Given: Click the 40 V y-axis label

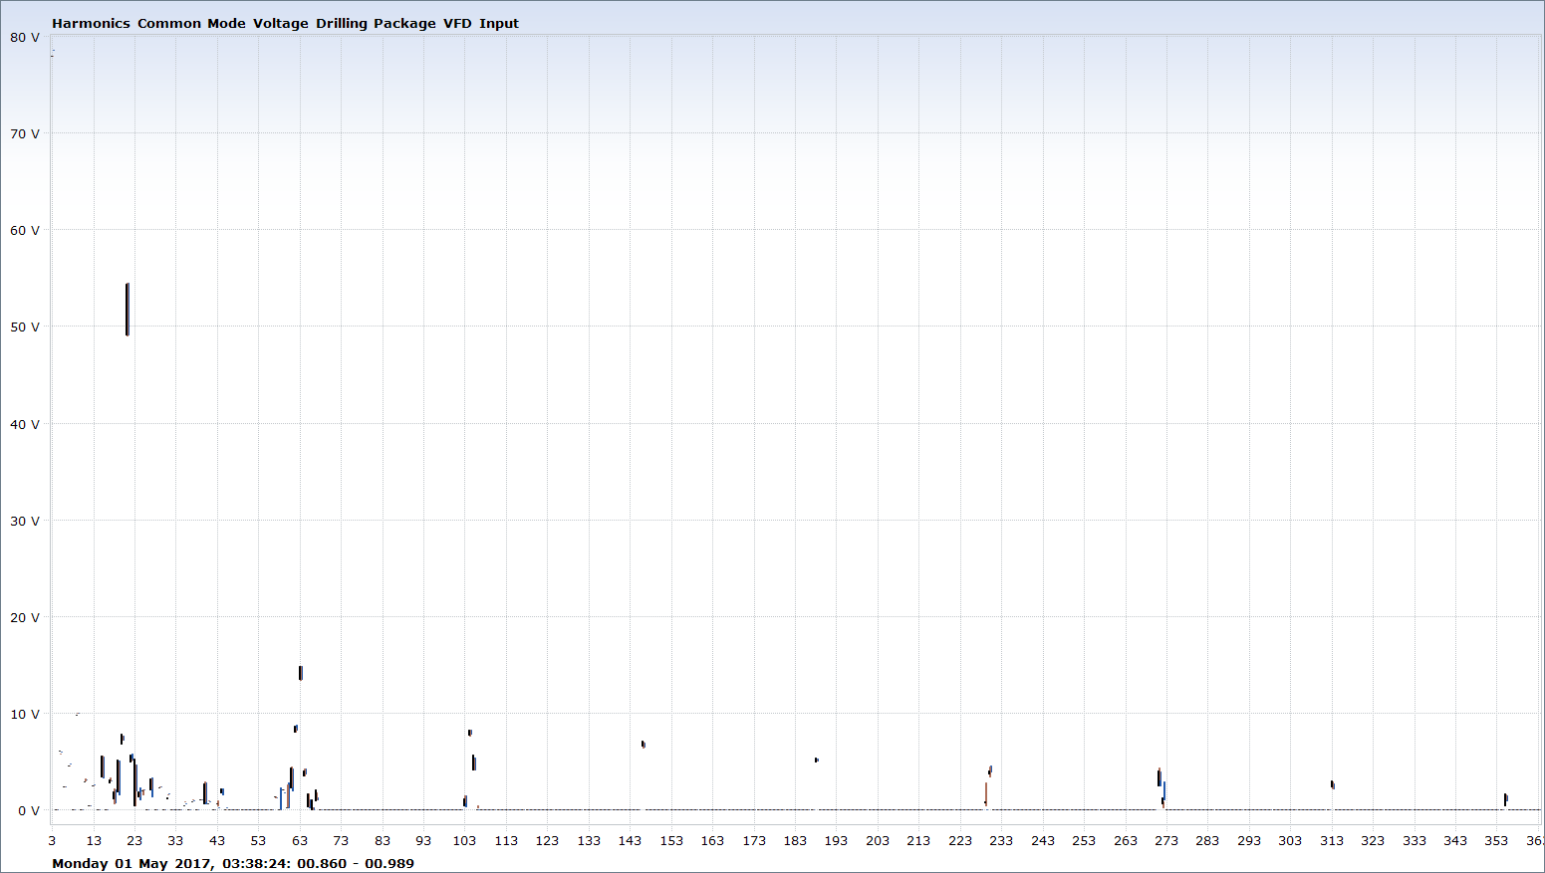Looking at the screenshot, I should pyautogui.click(x=25, y=424).
